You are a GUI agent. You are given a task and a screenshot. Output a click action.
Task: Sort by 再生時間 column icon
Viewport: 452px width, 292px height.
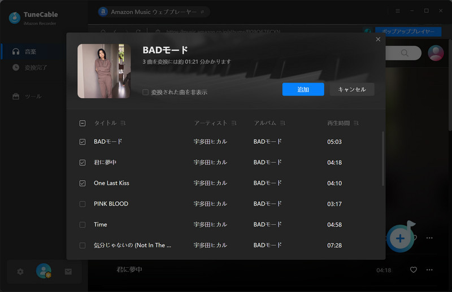point(356,123)
